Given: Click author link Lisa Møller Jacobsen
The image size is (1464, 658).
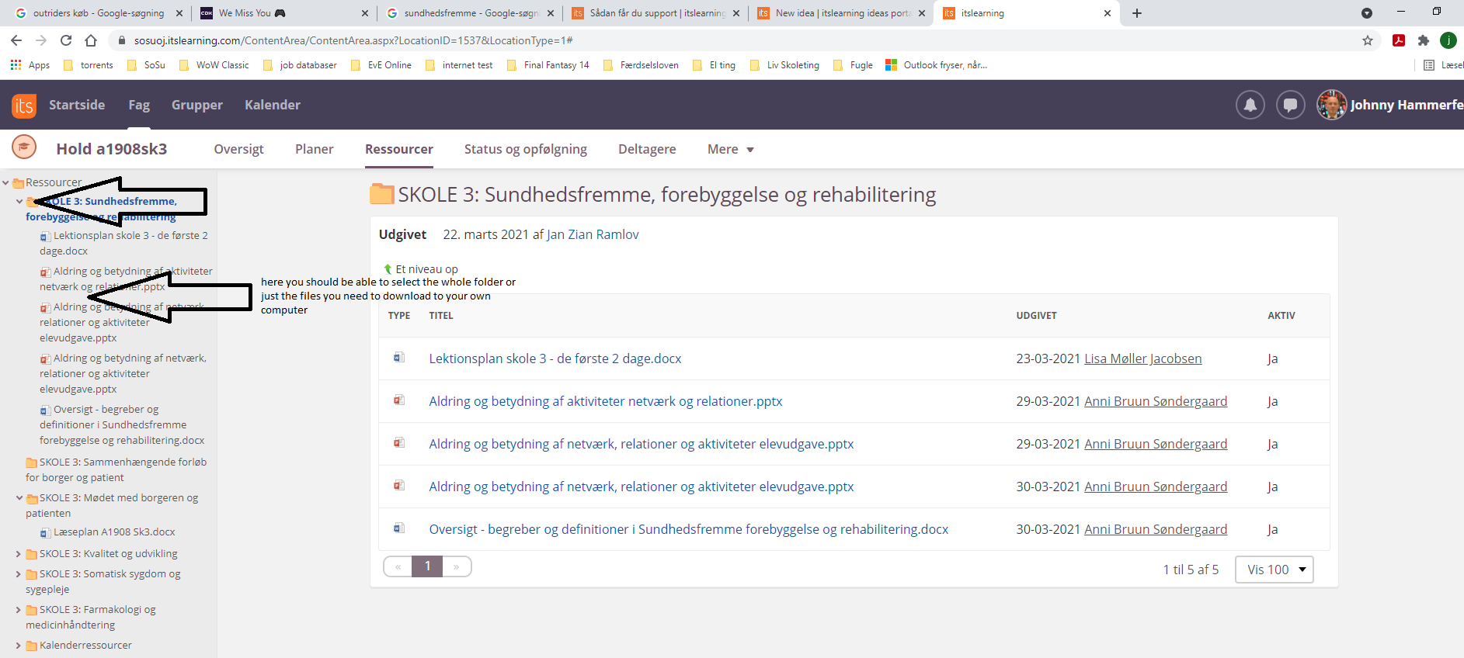Looking at the screenshot, I should click(x=1142, y=358).
